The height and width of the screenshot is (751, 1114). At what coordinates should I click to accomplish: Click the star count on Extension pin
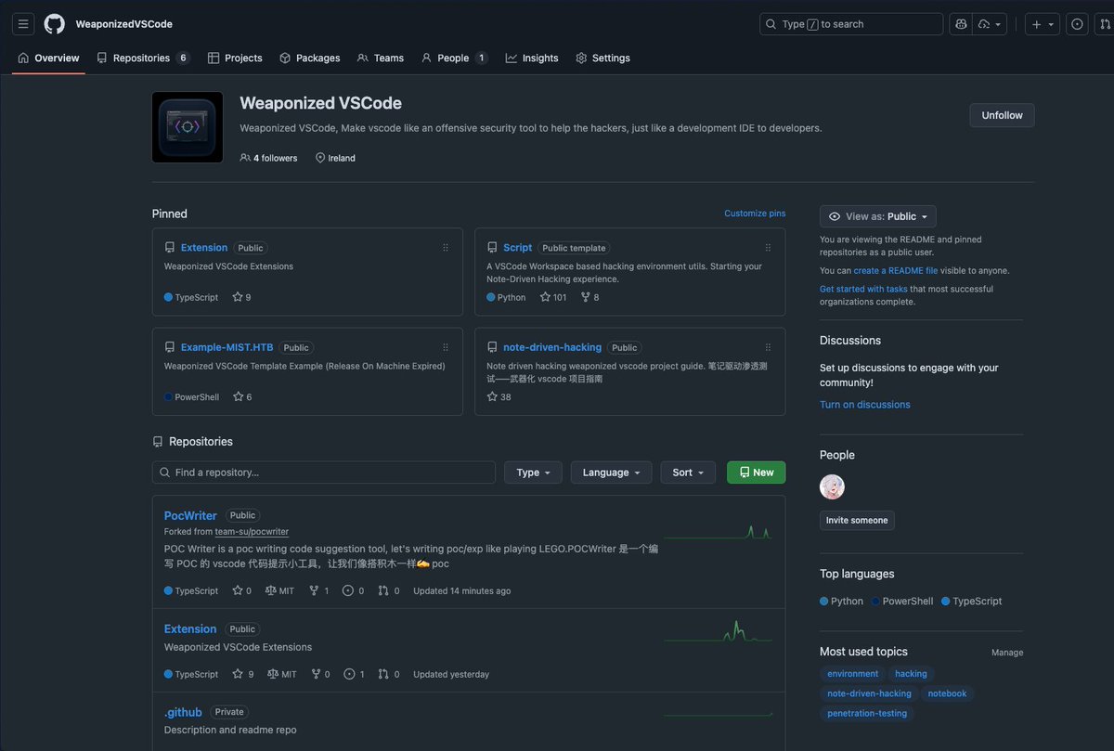click(x=241, y=297)
